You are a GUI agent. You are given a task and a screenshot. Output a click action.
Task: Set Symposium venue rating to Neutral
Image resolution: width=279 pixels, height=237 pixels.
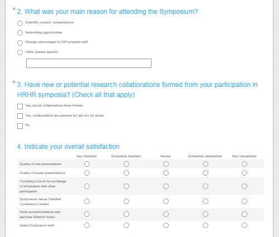pos(166,201)
